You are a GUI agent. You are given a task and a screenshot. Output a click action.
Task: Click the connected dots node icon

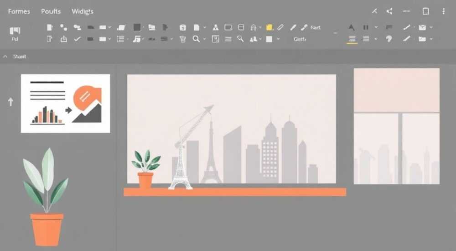coord(63,27)
